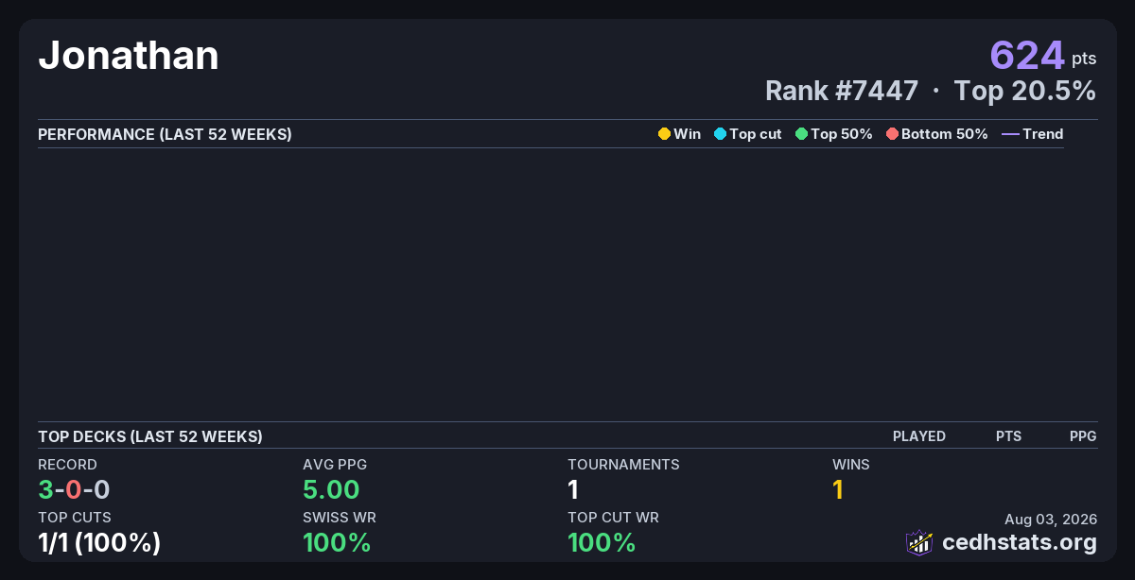Click the Aug 03, 2026 date
Viewport: 1135px width, 580px height.
click(x=1051, y=519)
